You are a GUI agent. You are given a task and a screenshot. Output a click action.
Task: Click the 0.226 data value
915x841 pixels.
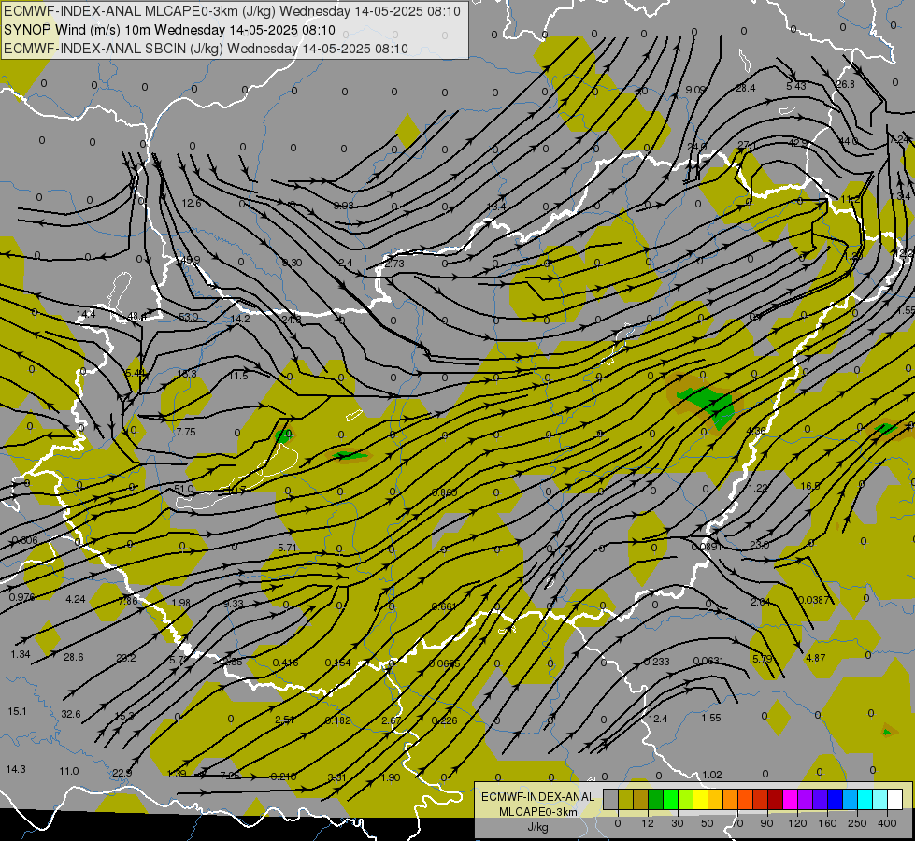[x=445, y=720]
